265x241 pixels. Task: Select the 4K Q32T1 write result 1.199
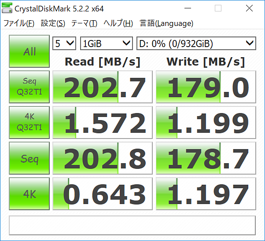(x=206, y=122)
